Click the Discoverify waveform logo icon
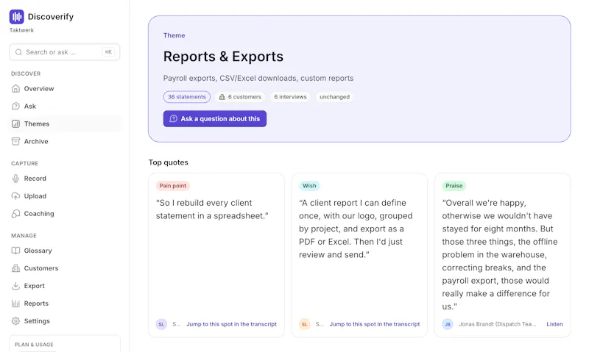 [16, 16]
